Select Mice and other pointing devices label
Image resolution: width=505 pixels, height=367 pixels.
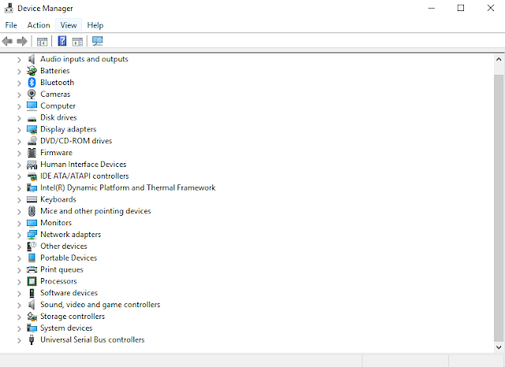coord(95,211)
